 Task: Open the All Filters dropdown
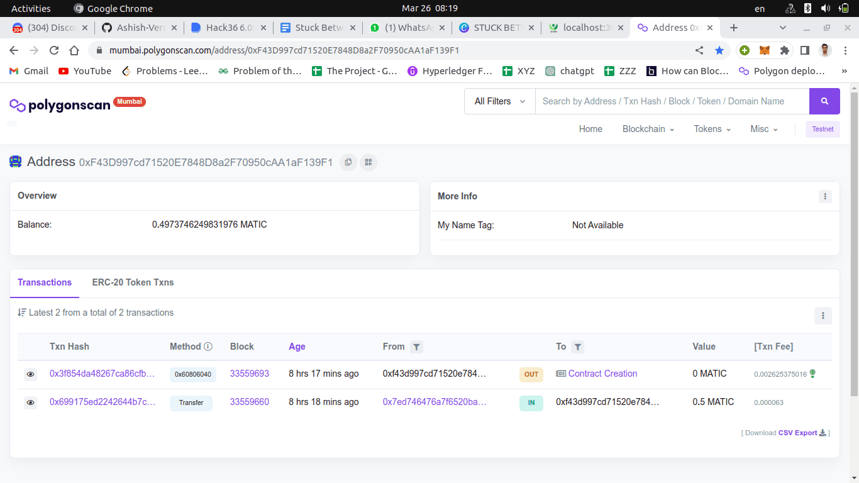point(500,101)
